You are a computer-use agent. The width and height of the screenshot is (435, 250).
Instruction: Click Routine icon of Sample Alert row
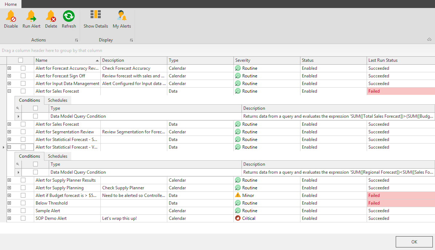click(238, 211)
